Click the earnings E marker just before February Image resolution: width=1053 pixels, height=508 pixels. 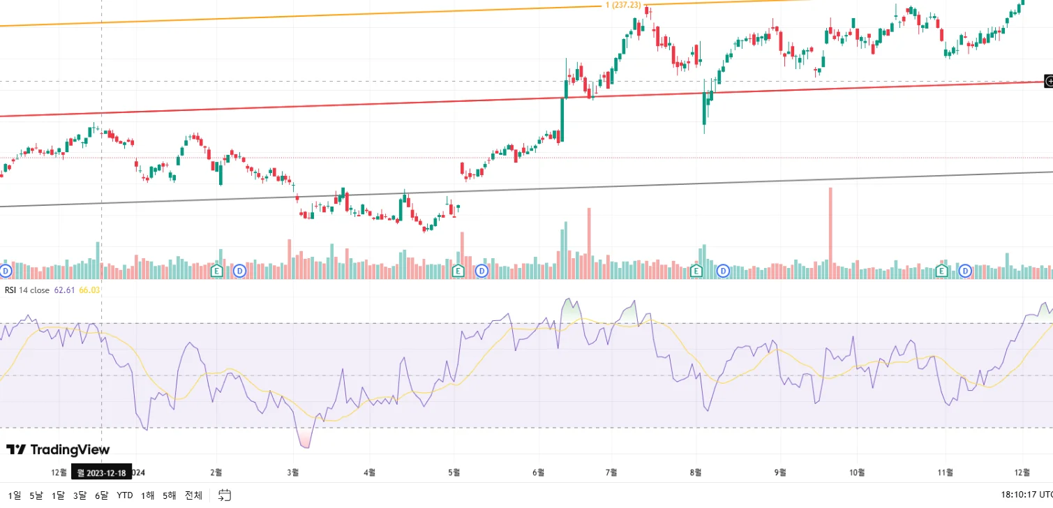[217, 270]
